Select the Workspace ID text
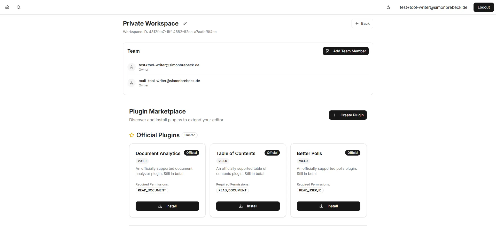Image resolution: width=496 pixels, height=235 pixels. pyautogui.click(x=170, y=32)
